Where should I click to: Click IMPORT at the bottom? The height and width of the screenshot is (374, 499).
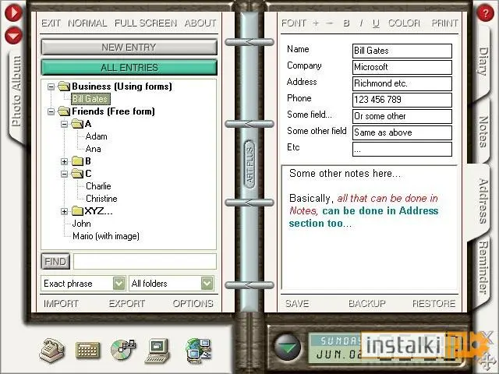pos(61,304)
